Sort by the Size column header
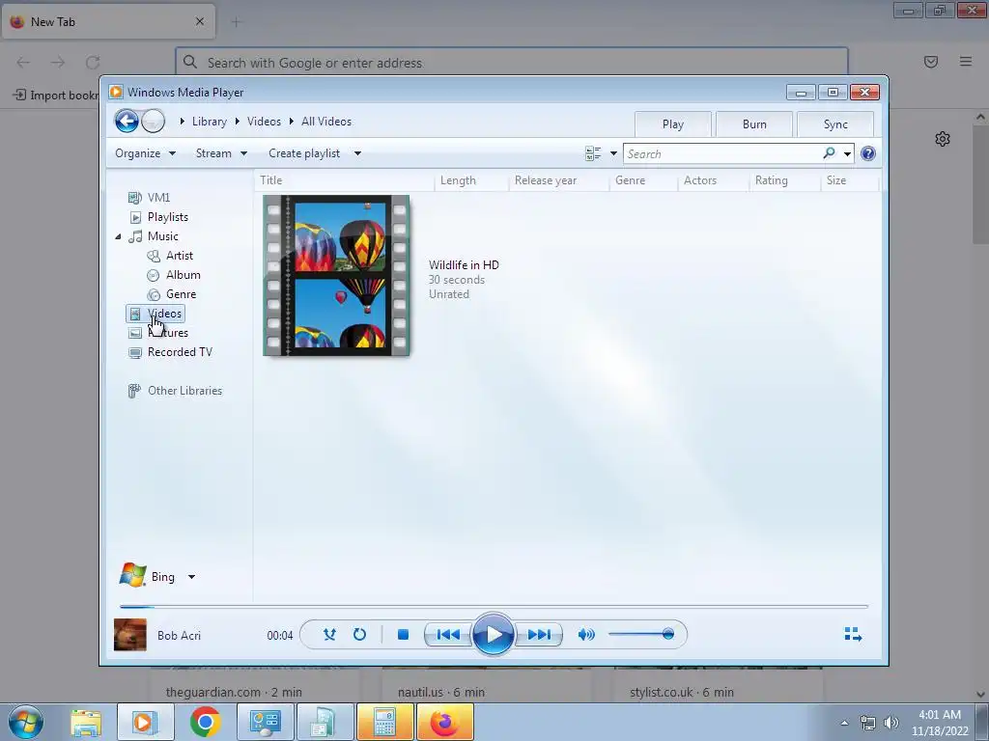 (849, 180)
